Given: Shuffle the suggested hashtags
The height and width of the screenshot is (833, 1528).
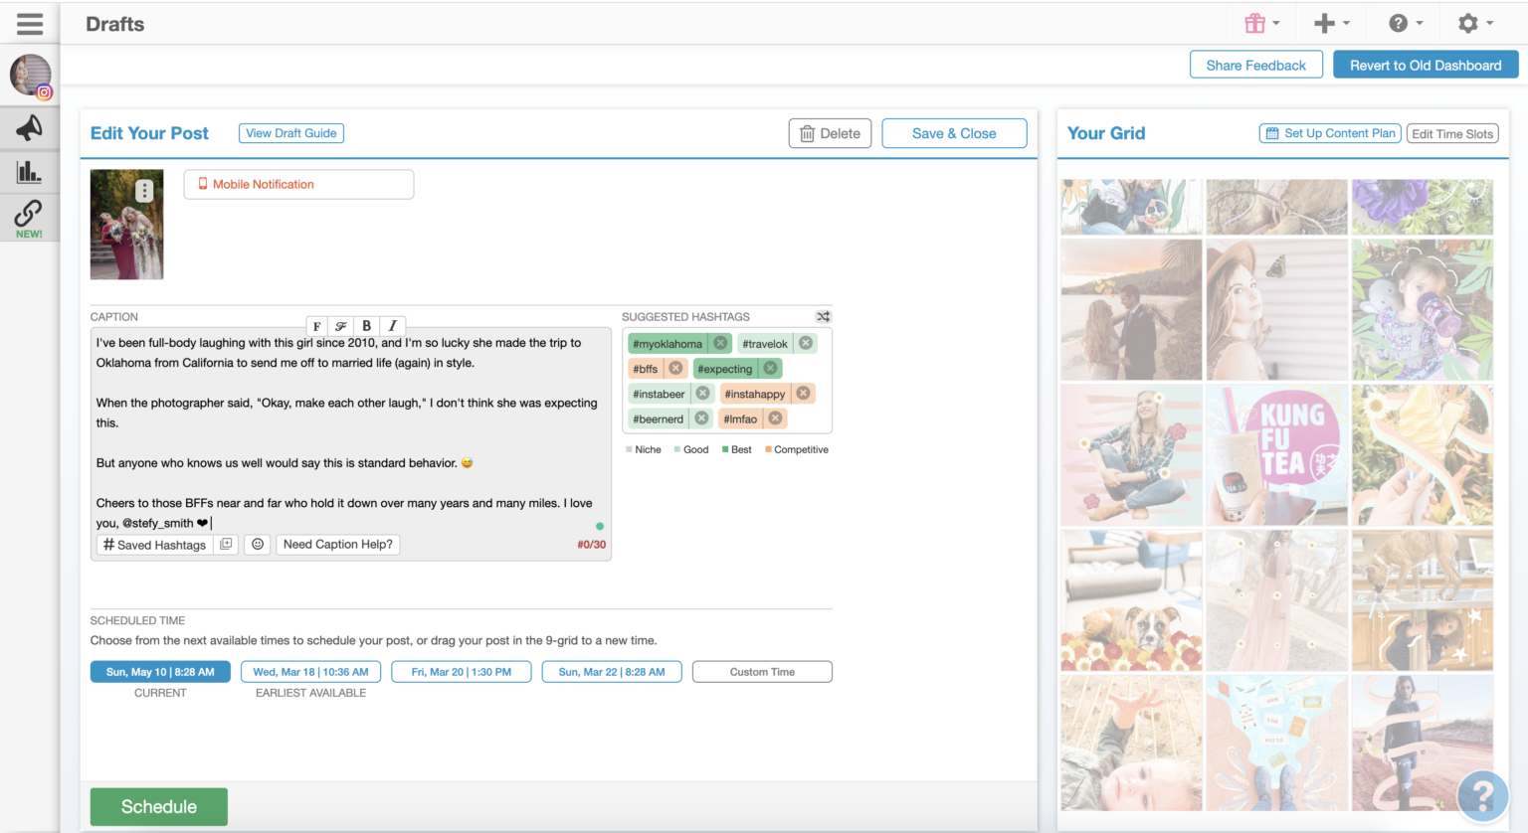Looking at the screenshot, I should 823,316.
